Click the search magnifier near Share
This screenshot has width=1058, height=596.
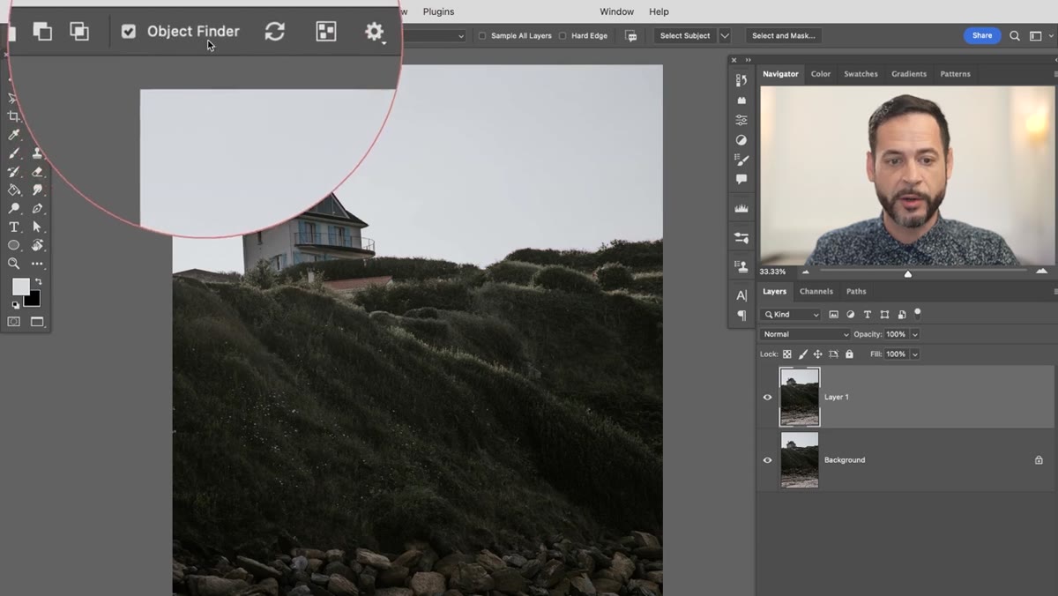[1015, 36]
